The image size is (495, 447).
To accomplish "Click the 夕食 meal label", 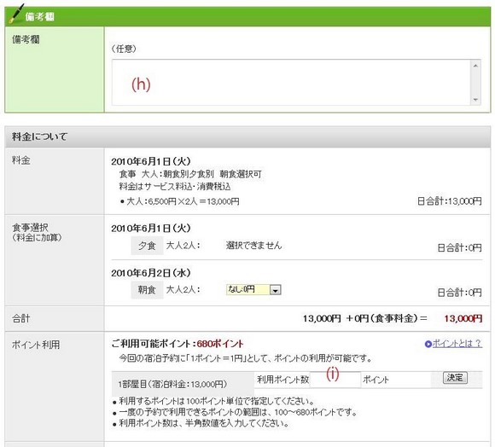I will [x=147, y=246].
